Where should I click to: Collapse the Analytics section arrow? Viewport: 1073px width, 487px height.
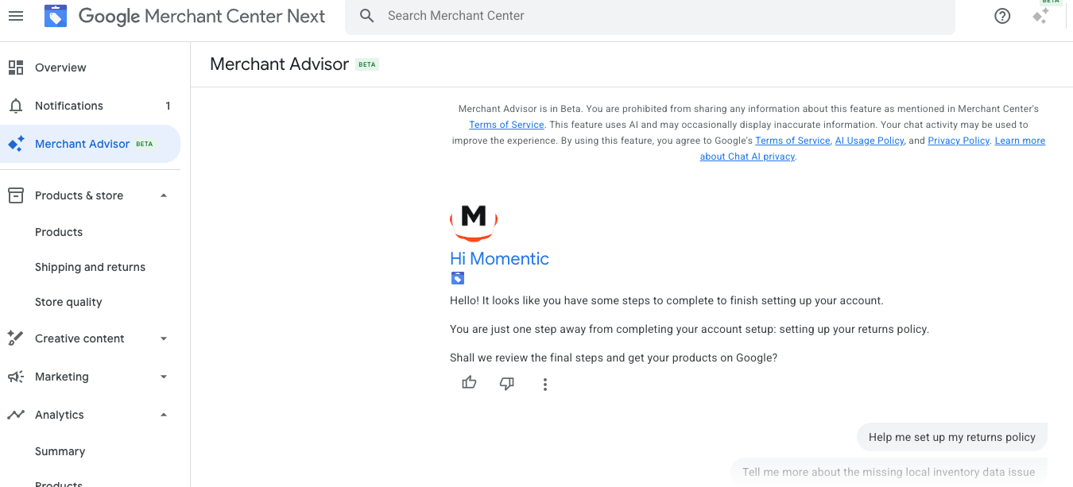[x=164, y=415]
